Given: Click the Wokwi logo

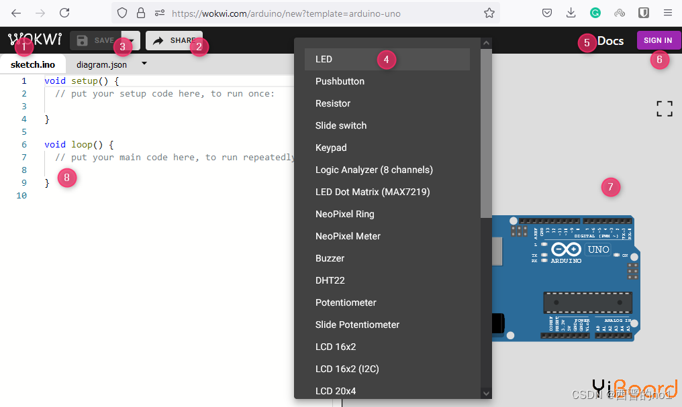Looking at the screenshot, I should [35, 40].
